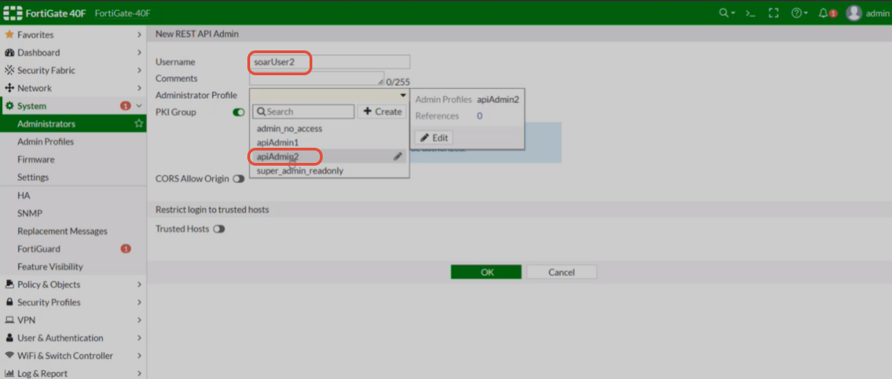Click the User & Authentication person icon
This screenshot has width=892, height=379.
tap(10, 338)
